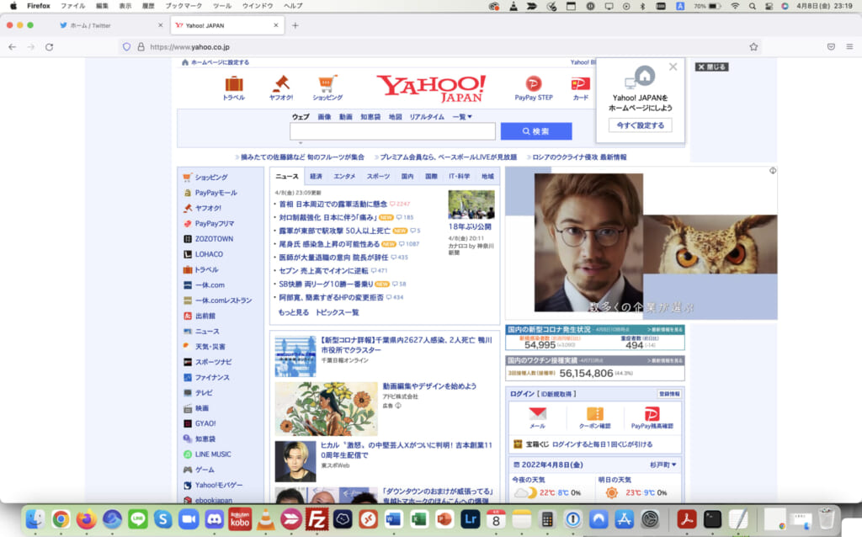Expand the 一覧 dropdown in search tabs
Image resolution: width=862 pixels, height=537 pixels.
pyautogui.click(x=462, y=117)
